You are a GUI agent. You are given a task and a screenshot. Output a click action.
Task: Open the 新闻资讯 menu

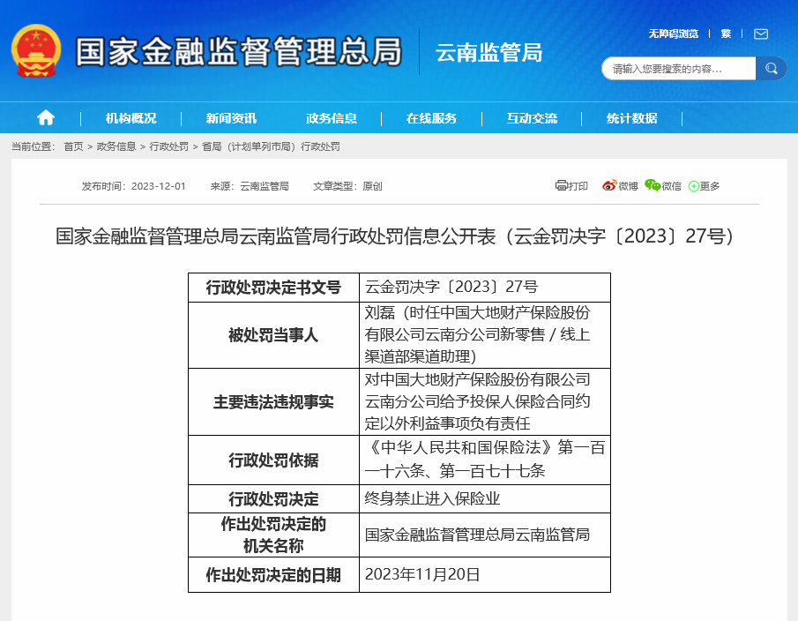tap(231, 118)
